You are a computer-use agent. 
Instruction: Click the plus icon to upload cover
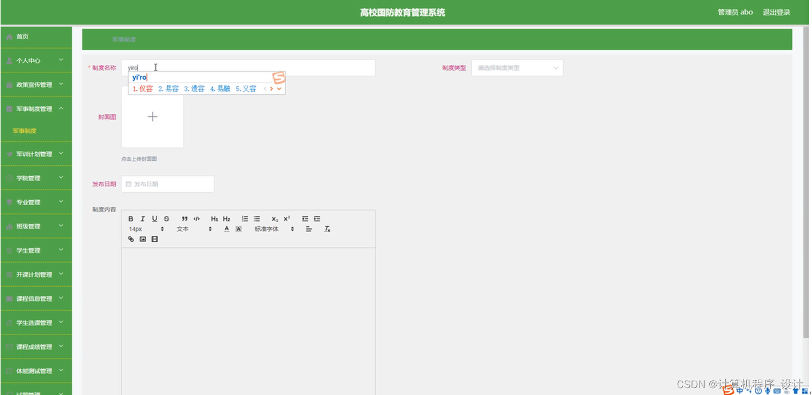click(x=152, y=117)
